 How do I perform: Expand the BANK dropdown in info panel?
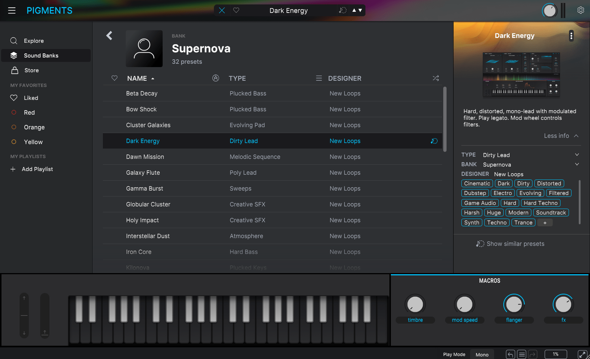577,164
